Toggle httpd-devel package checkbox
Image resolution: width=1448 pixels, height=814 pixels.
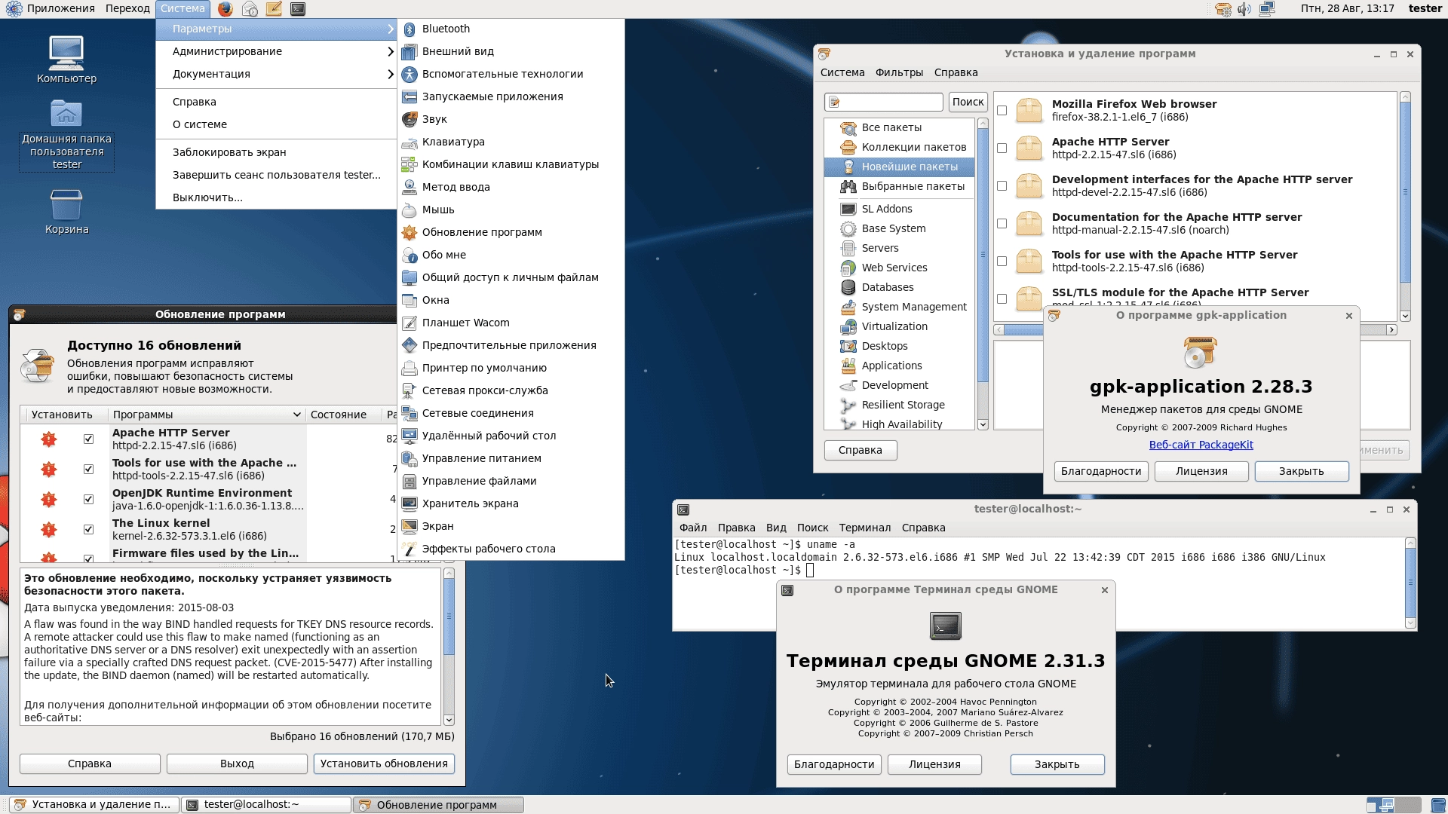pyautogui.click(x=1002, y=186)
